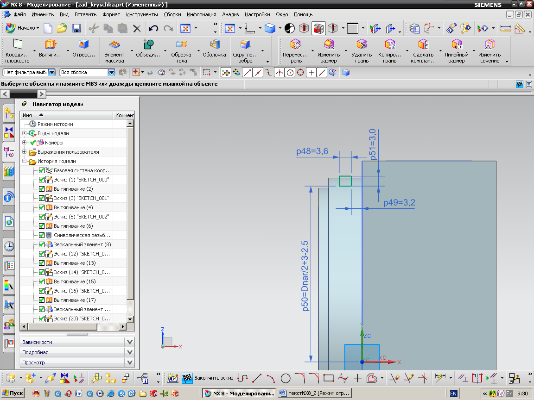Open the Настройки menu
This screenshot has height=400, width=534.
point(257,14)
